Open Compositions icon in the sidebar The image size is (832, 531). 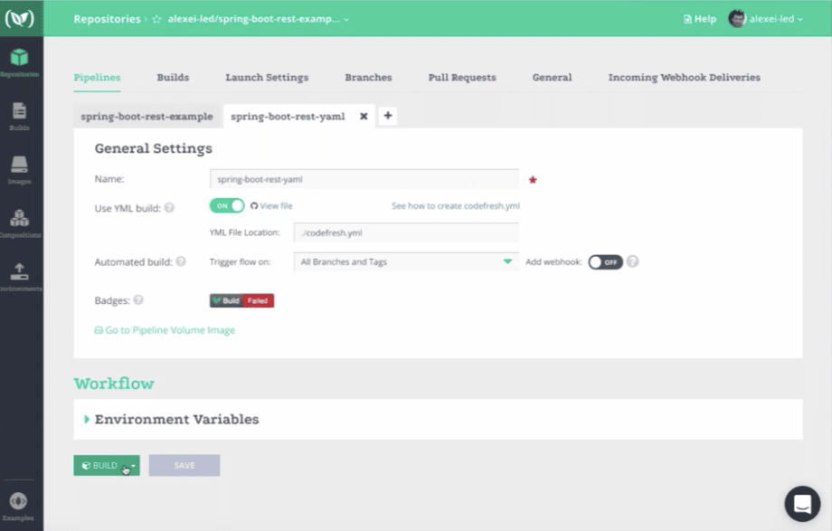20,222
